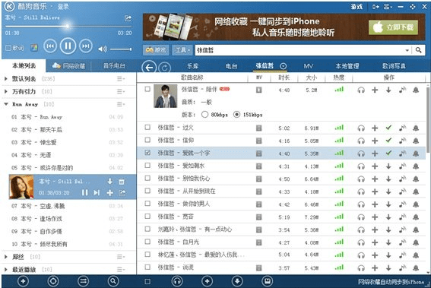
Task: Open the search history dropdown arrow
Action: click(407, 50)
